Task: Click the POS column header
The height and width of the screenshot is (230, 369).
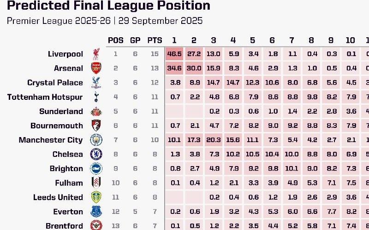Action: click(115, 40)
